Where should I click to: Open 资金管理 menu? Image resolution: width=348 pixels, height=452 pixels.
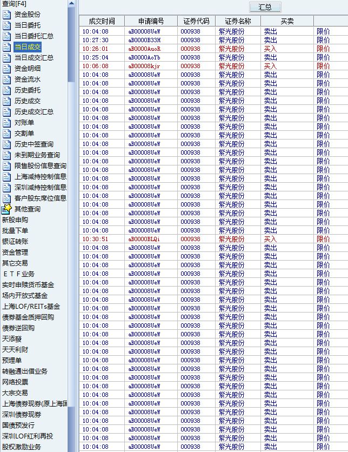coord(15,252)
